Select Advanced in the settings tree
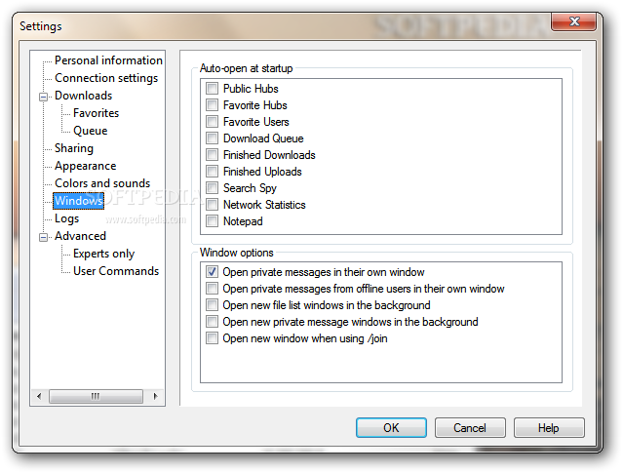 [x=80, y=236]
